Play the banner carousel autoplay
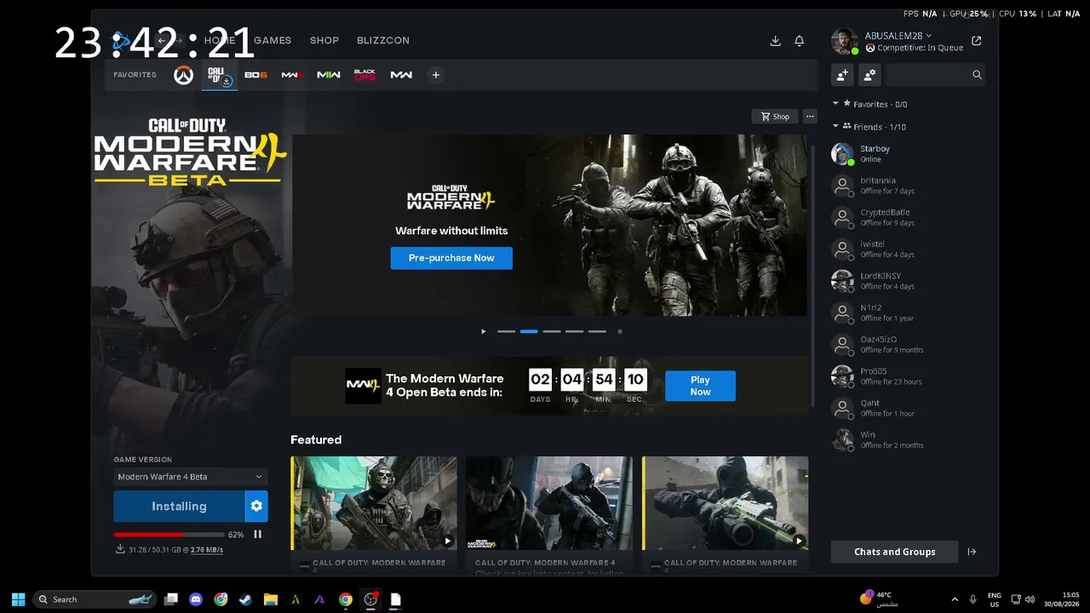This screenshot has width=1090, height=613. (x=483, y=331)
